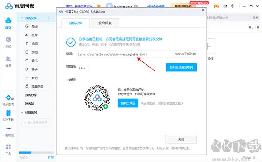
Task: Click the search box for netdisk files
Action: point(229,17)
